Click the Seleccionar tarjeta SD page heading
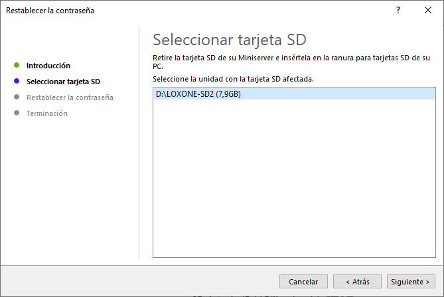 (x=229, y=39)
